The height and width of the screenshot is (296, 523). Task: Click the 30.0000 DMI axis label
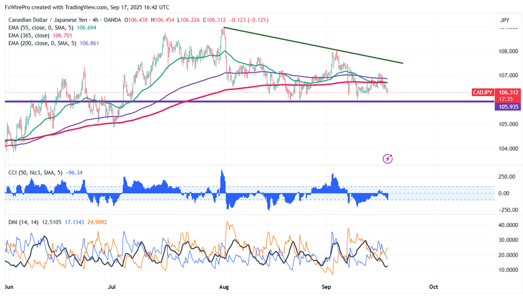coord(508,240)
